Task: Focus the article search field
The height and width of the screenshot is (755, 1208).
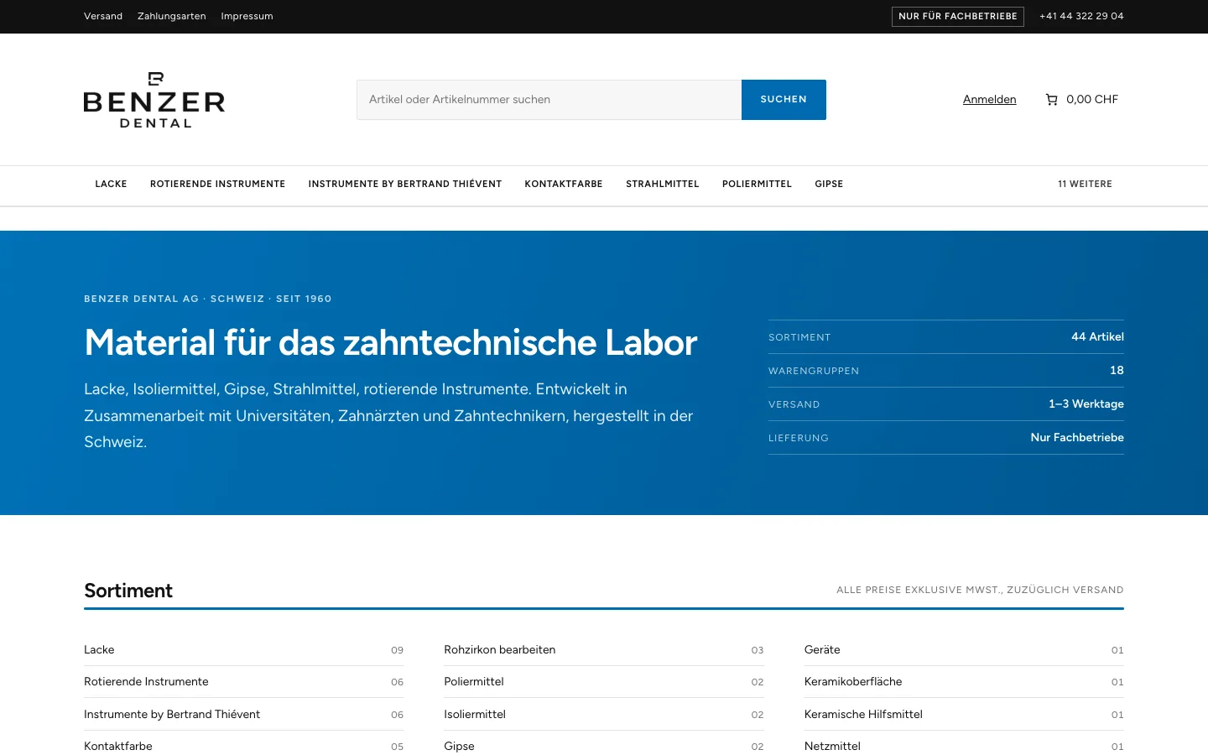Action: 549,100
